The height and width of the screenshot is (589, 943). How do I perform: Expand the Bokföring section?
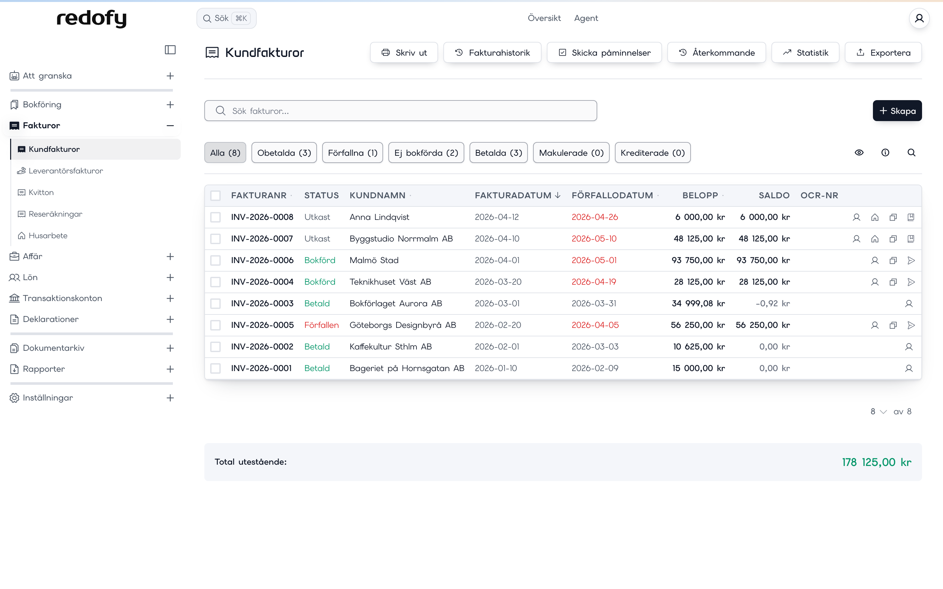pyautogui.click(x=170, y=105)
